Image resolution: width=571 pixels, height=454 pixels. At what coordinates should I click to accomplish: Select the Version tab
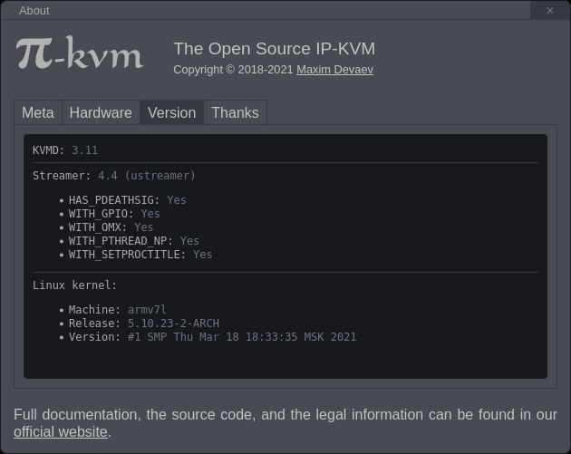171,112
